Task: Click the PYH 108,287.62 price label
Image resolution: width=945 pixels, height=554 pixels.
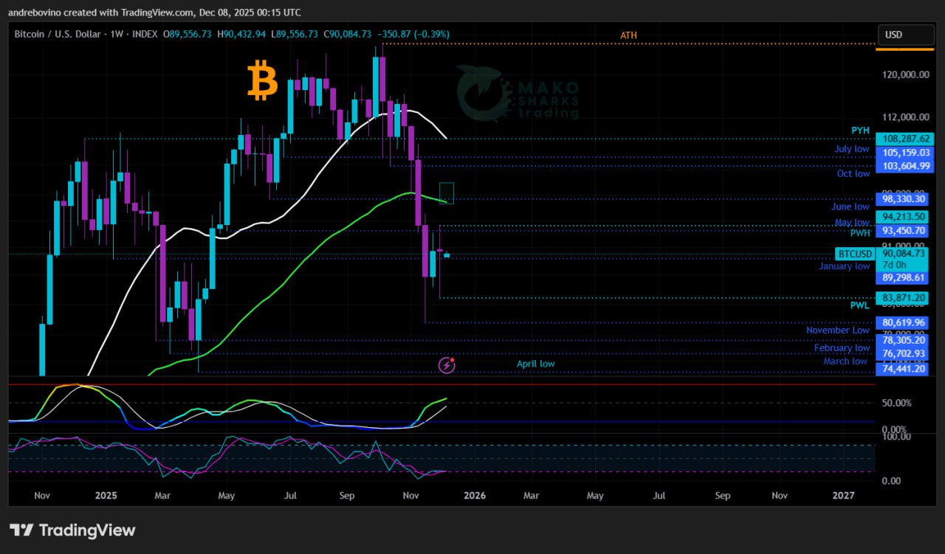Action: [x=904, y=139]
